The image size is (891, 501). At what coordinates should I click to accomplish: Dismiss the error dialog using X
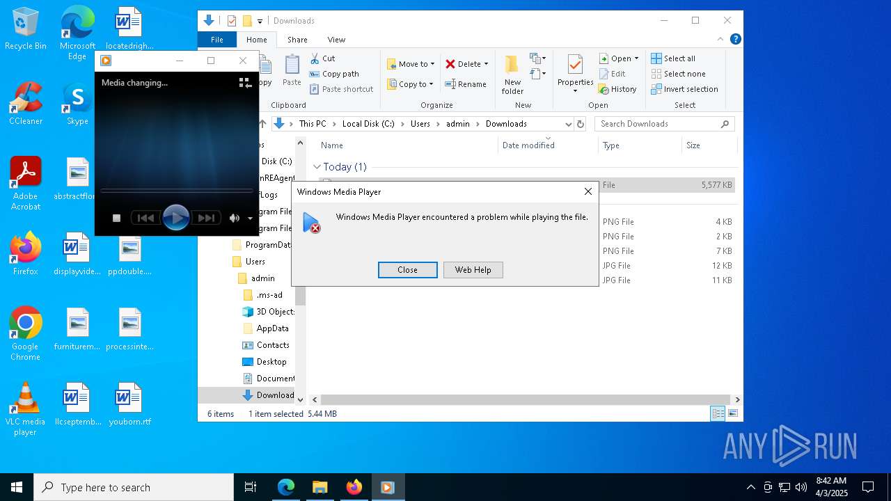pyautogui.click(x=588, y=191)
